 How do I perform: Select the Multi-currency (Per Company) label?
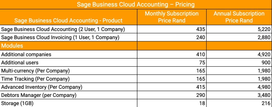[35, 71]
